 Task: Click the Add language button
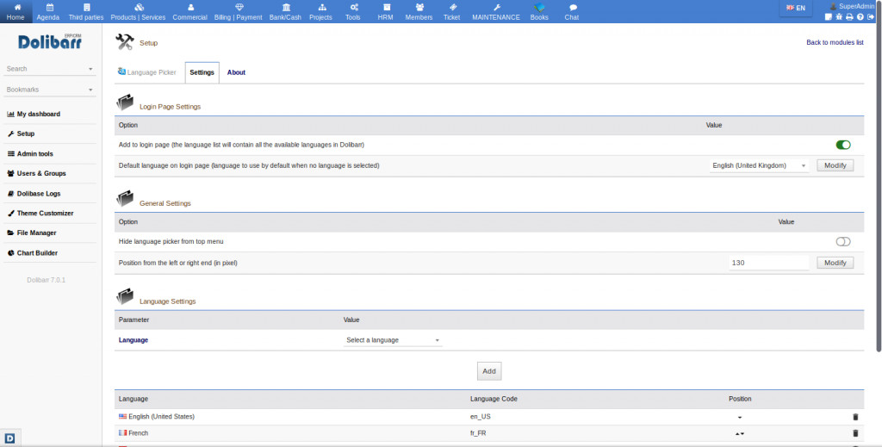(488, 371)
